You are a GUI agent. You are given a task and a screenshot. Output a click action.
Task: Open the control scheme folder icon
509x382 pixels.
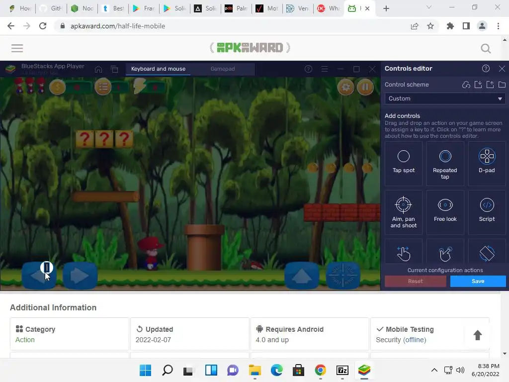502,85
